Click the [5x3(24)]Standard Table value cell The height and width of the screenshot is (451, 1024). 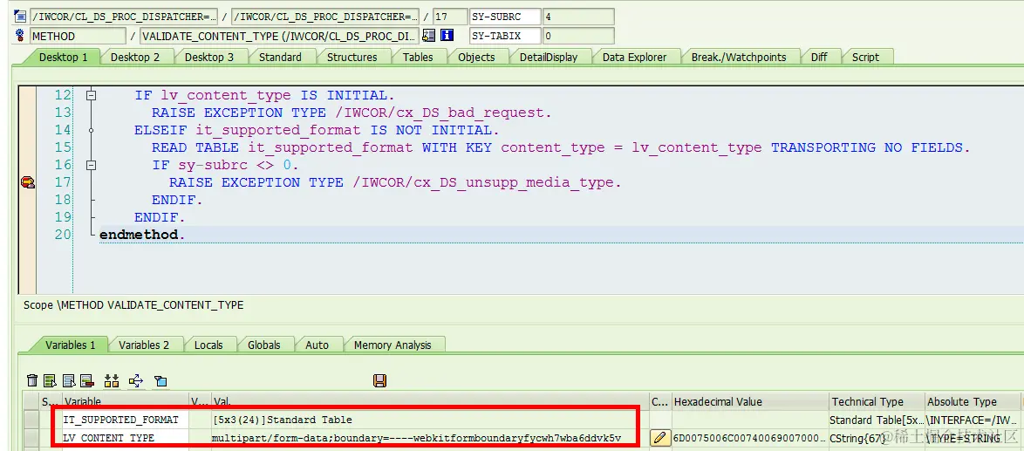pyautogui.click(x=429, y=420)
